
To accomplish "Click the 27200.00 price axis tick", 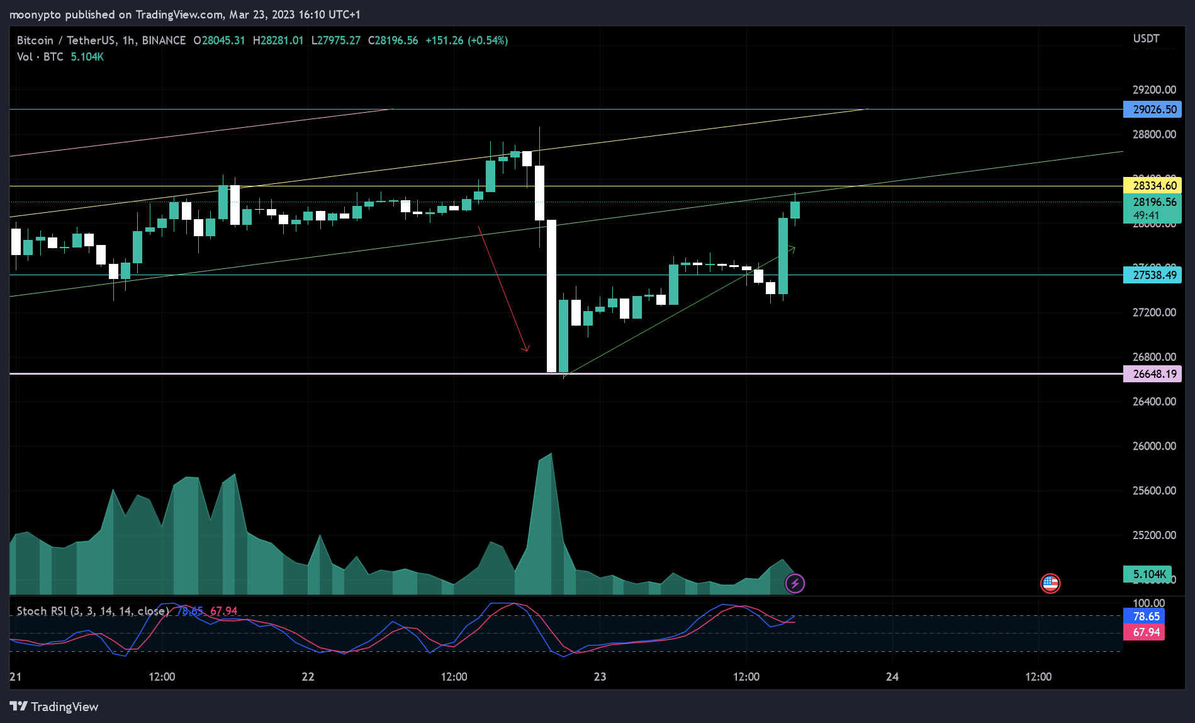I will [x=1154, y=312].
